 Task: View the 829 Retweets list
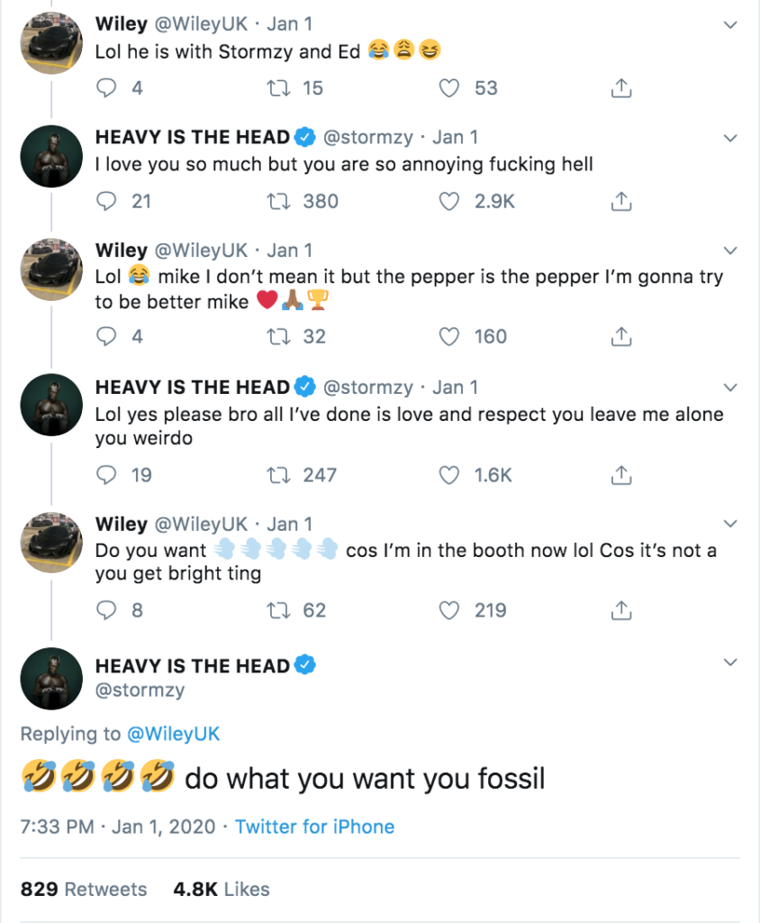click(84, 889)
